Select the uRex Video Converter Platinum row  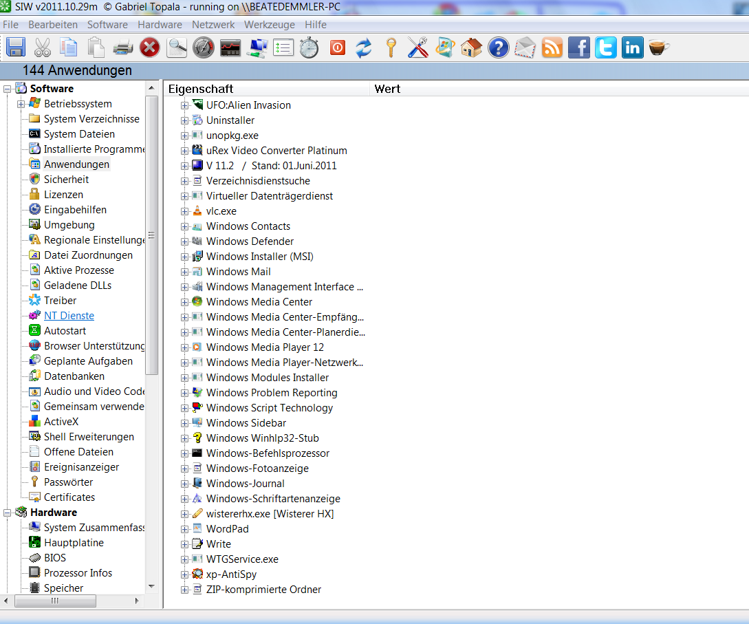[x=276, y=151]
